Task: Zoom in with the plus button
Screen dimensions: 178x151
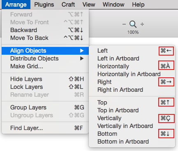Action: point(142,24)
